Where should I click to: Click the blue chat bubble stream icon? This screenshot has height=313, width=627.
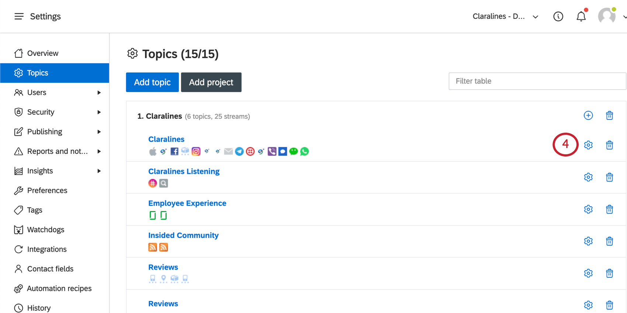(x=283, y=151)
